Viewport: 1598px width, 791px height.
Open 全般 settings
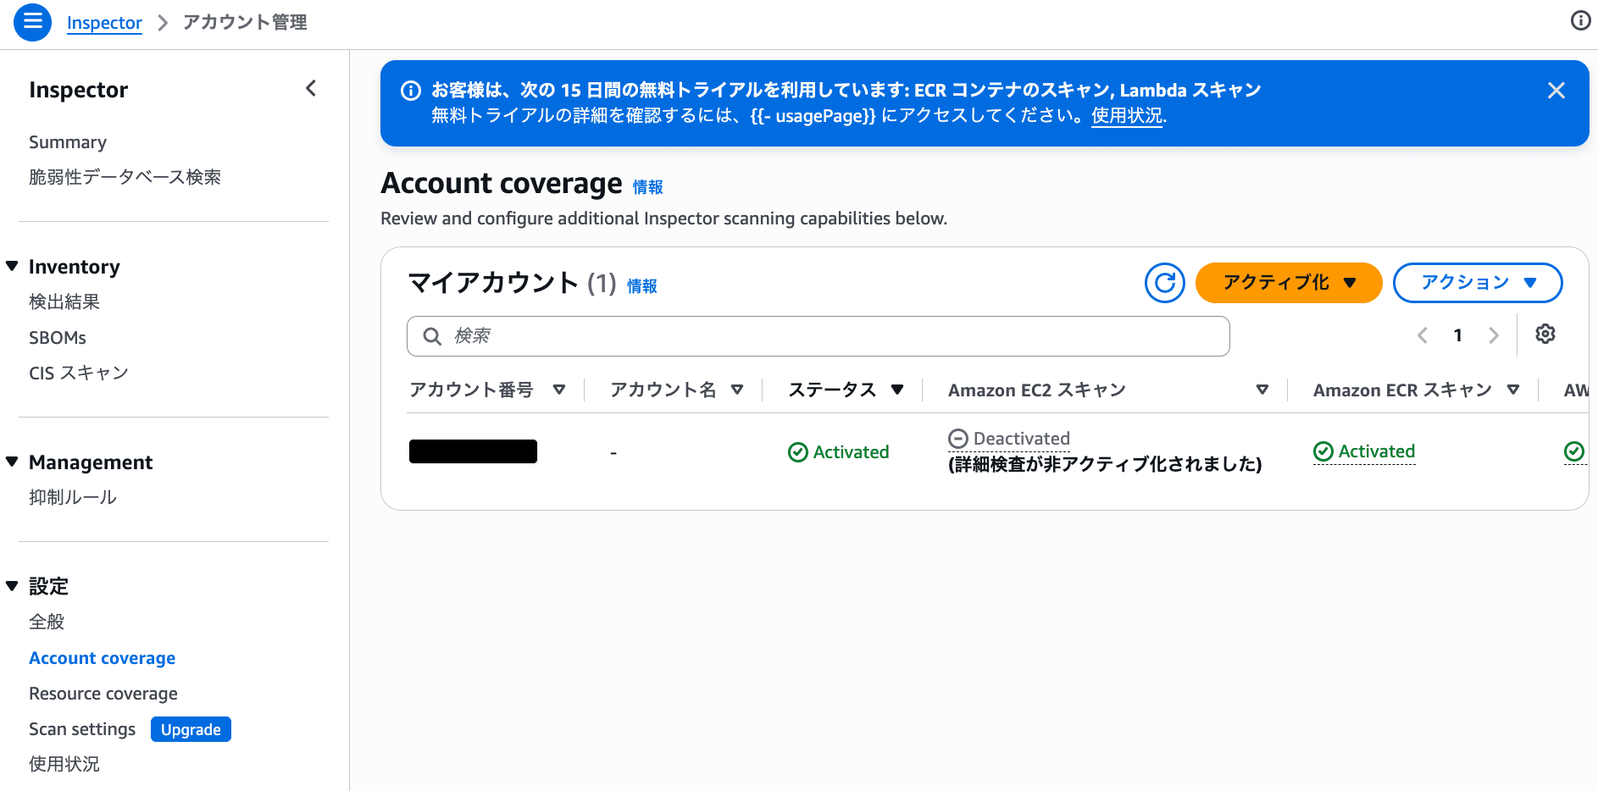pyautogui.click(x=47, y=622)
